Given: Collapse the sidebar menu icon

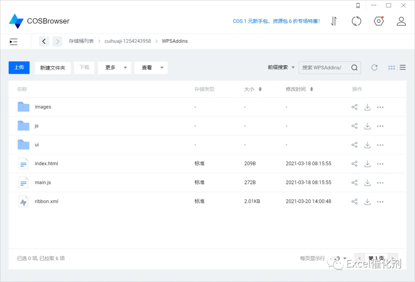Looking at the screenshot, I should pyautogui.click(x=13, y=41).
